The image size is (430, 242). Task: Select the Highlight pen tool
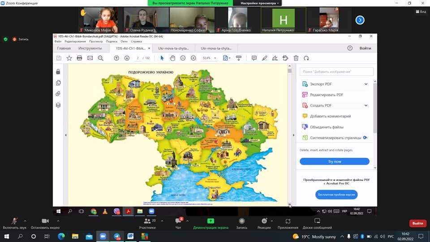point(264,58)
